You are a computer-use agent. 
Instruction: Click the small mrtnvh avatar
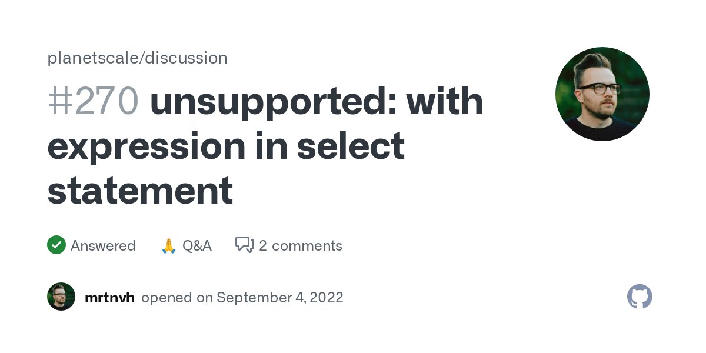pyautogui.click(x=61, y=297)
